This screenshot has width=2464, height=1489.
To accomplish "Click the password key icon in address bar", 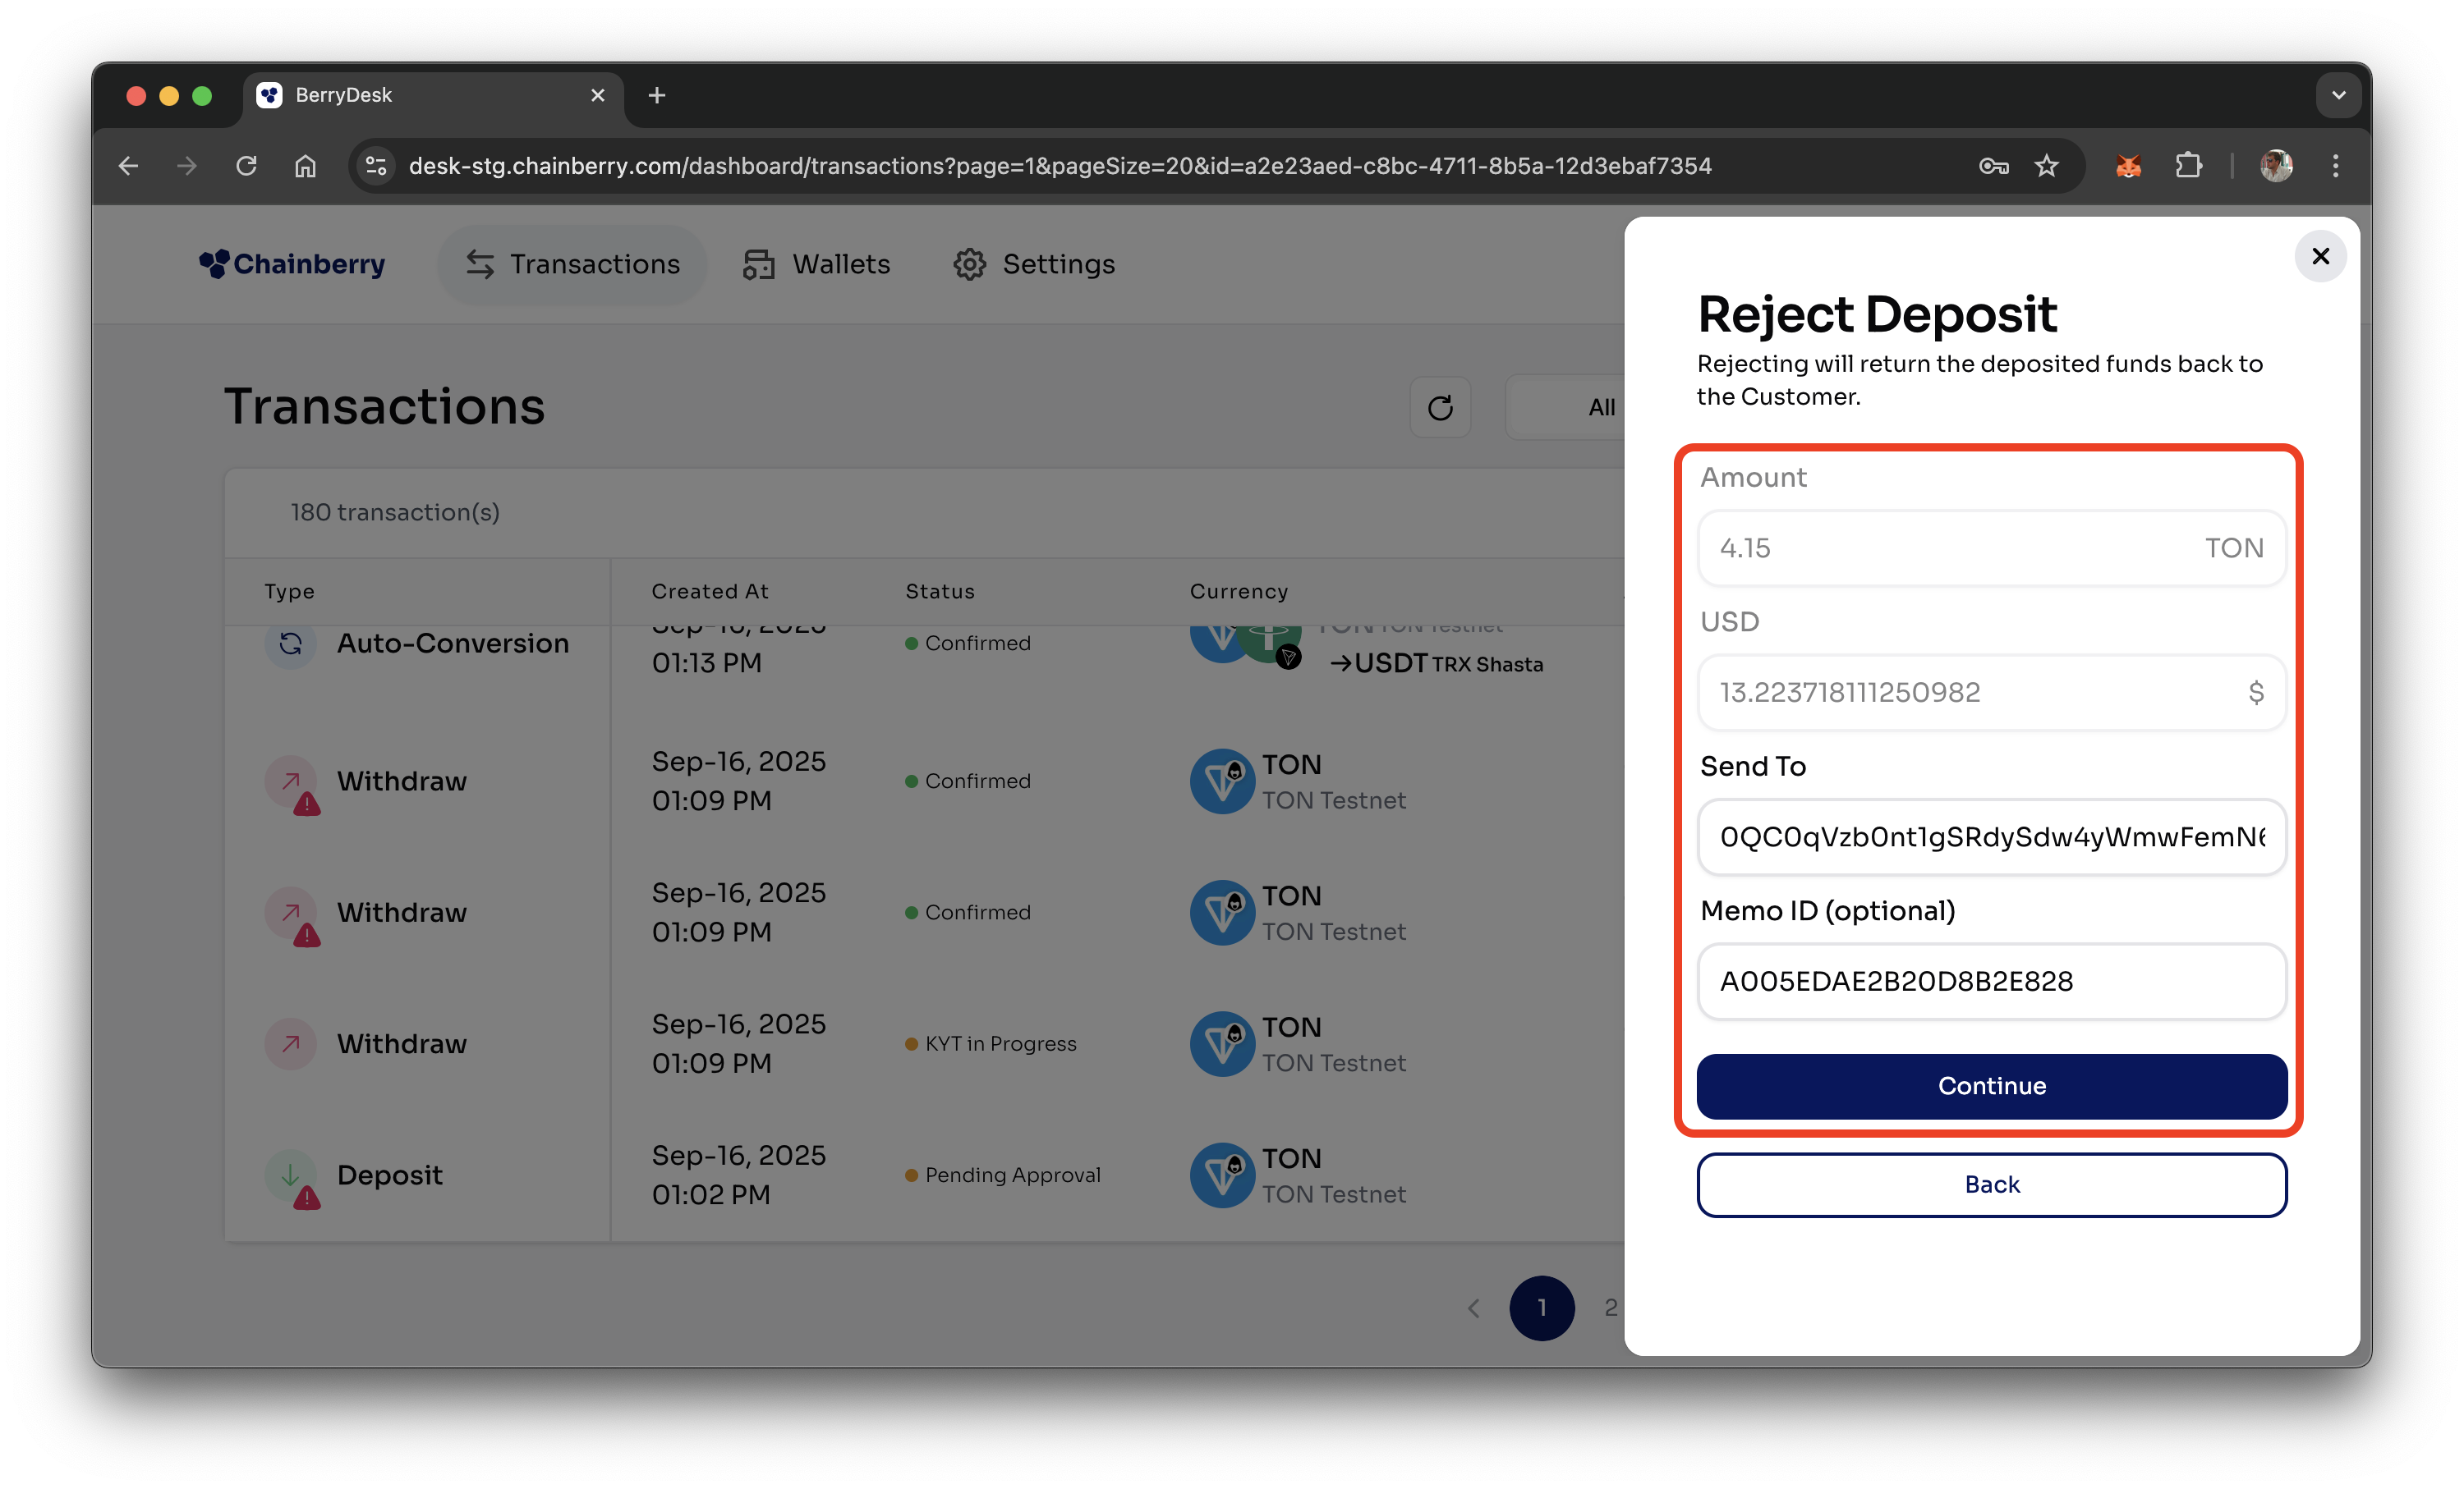I will 1993,166.
